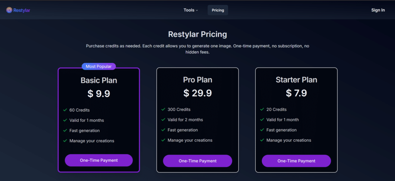Click the $ 7.9 price

[x=296, y=93]
